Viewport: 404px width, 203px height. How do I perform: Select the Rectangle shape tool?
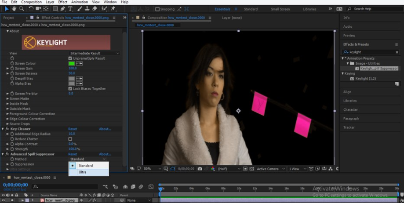coord(55,9)
